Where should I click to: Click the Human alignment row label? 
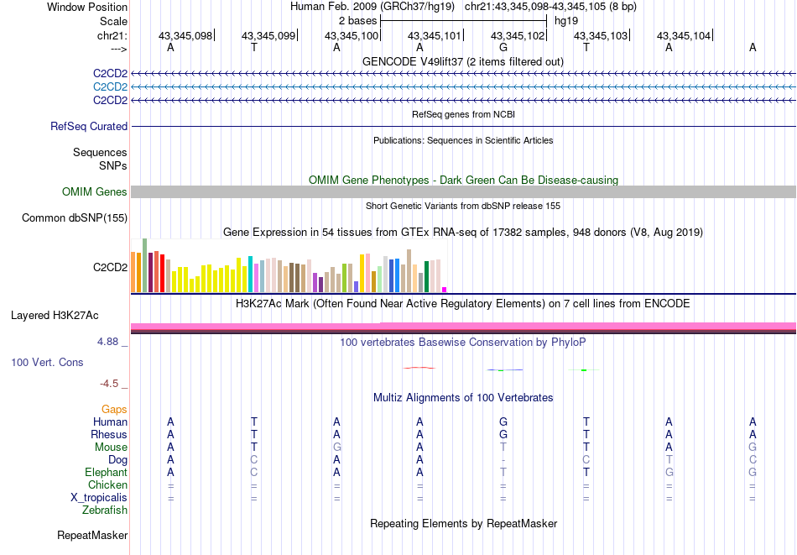coord(110,422)
